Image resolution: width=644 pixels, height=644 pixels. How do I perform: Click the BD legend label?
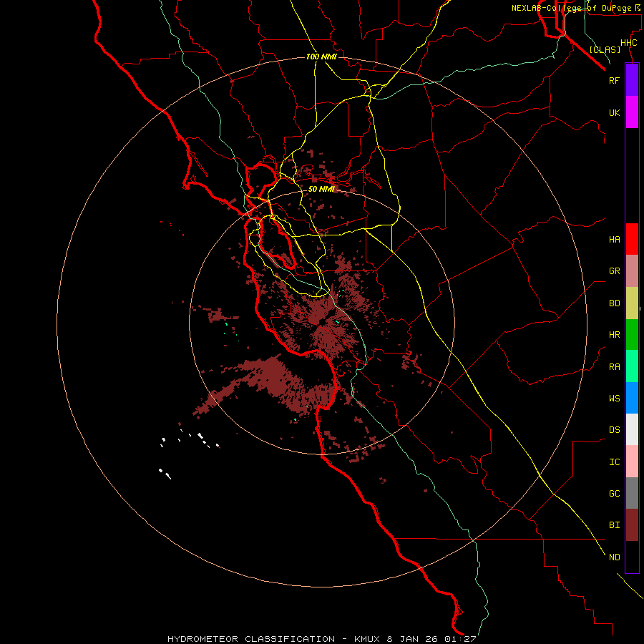pyautogui.click(x=614, y=303)
